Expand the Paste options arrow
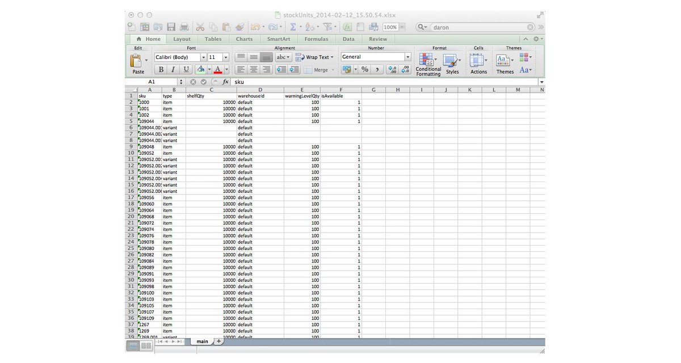The width and height of the screenshot is (681, 363). [x=146, y=60]
